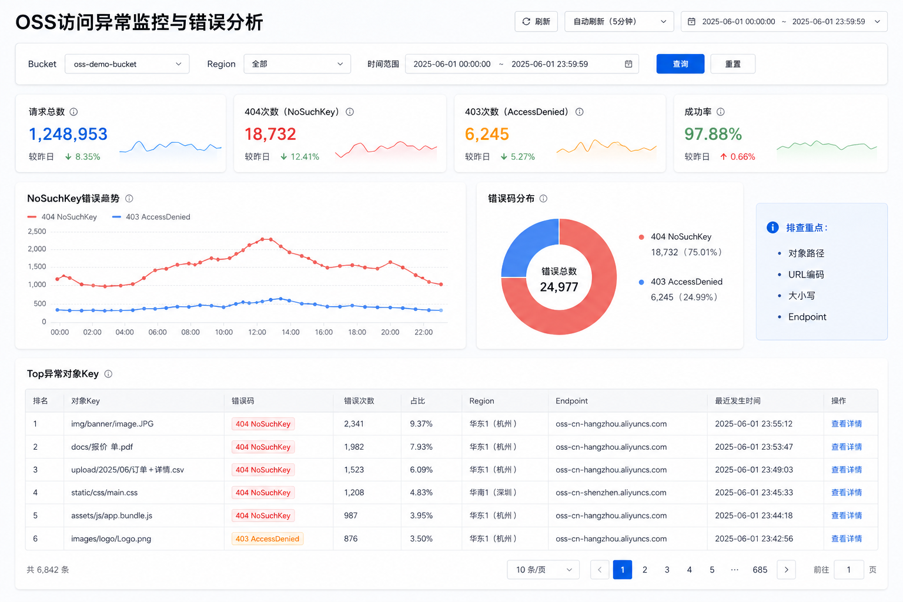Viewport: 903px width, 602px height.
Task: Go to page 3
Action: (667, 570)
